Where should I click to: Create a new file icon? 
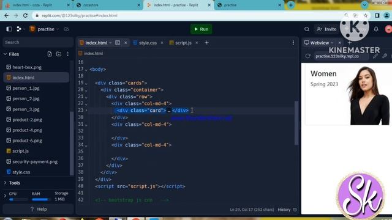click(50, 54)
